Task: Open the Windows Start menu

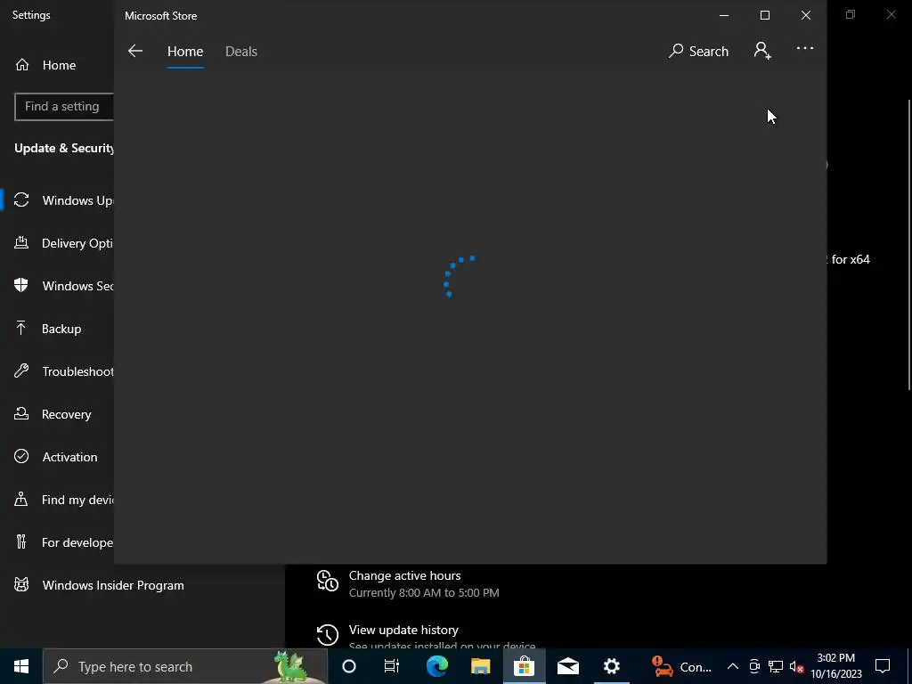Action: point(21,666)
